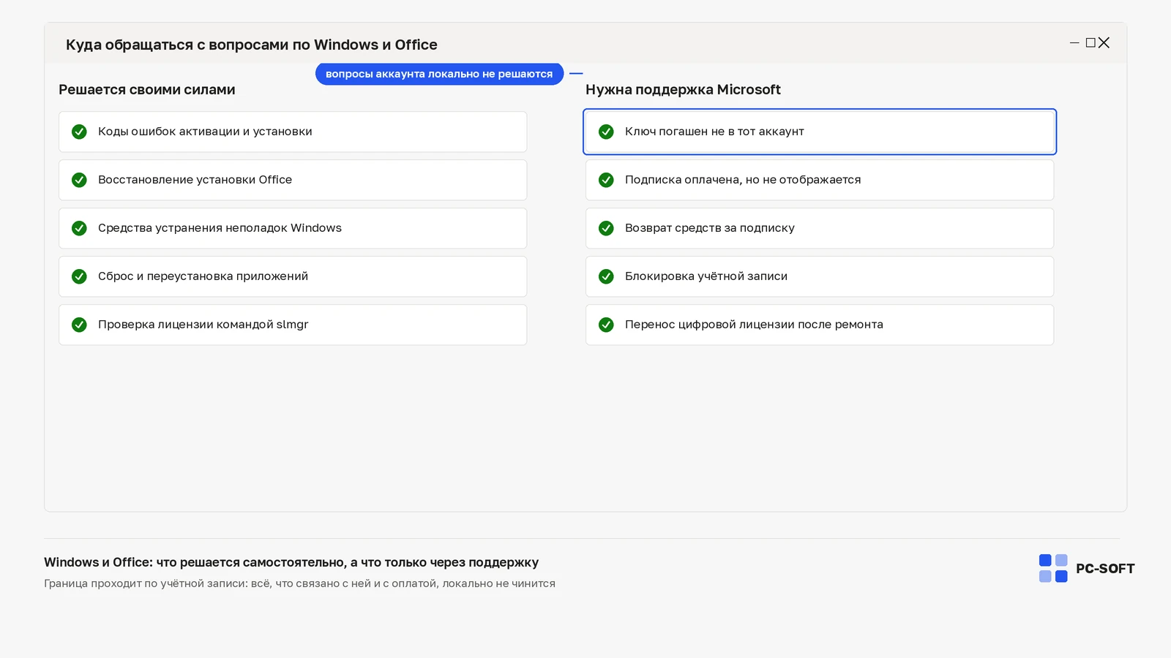Select Сброс и переустановка приложений item
The image size is (1171, 658).
(293, 276)
